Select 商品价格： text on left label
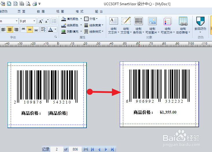212x152 pixels. [x=31, y=113]
